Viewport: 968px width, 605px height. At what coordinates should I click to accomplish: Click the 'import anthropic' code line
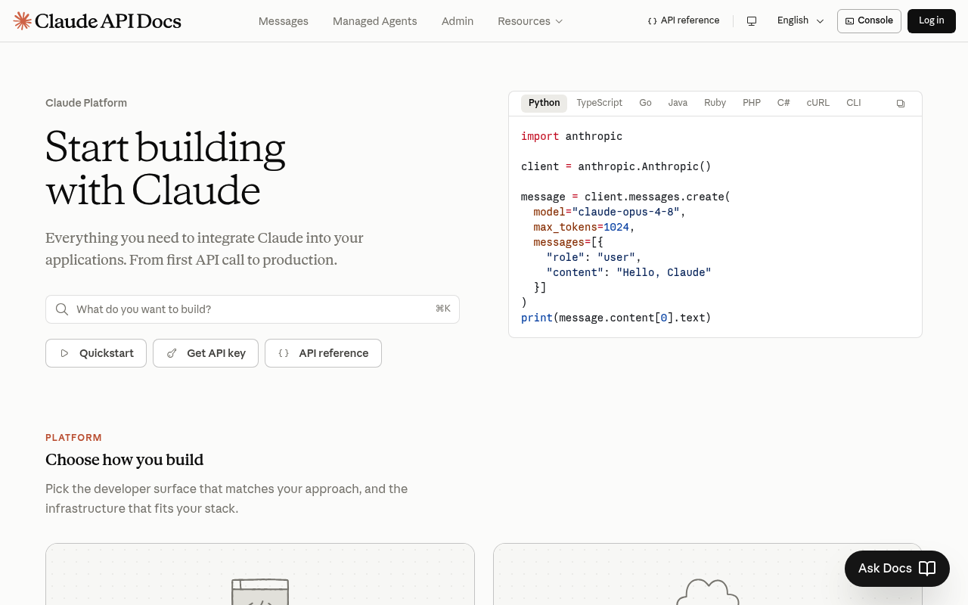572,136
